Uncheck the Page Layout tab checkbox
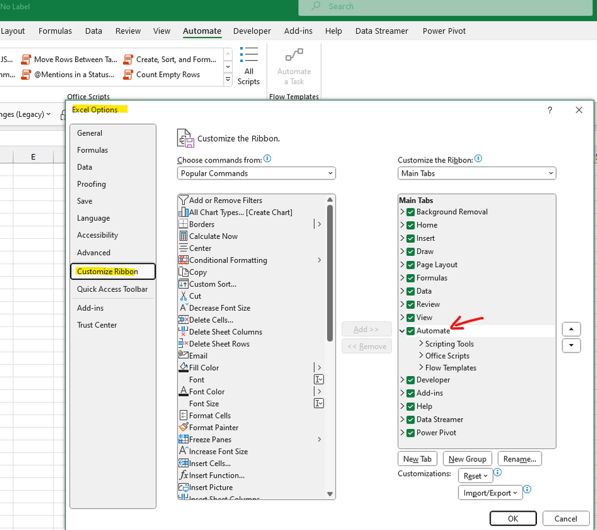Image resolution: width=597 pixels, height=530 pixels. (x=410, y=265)
